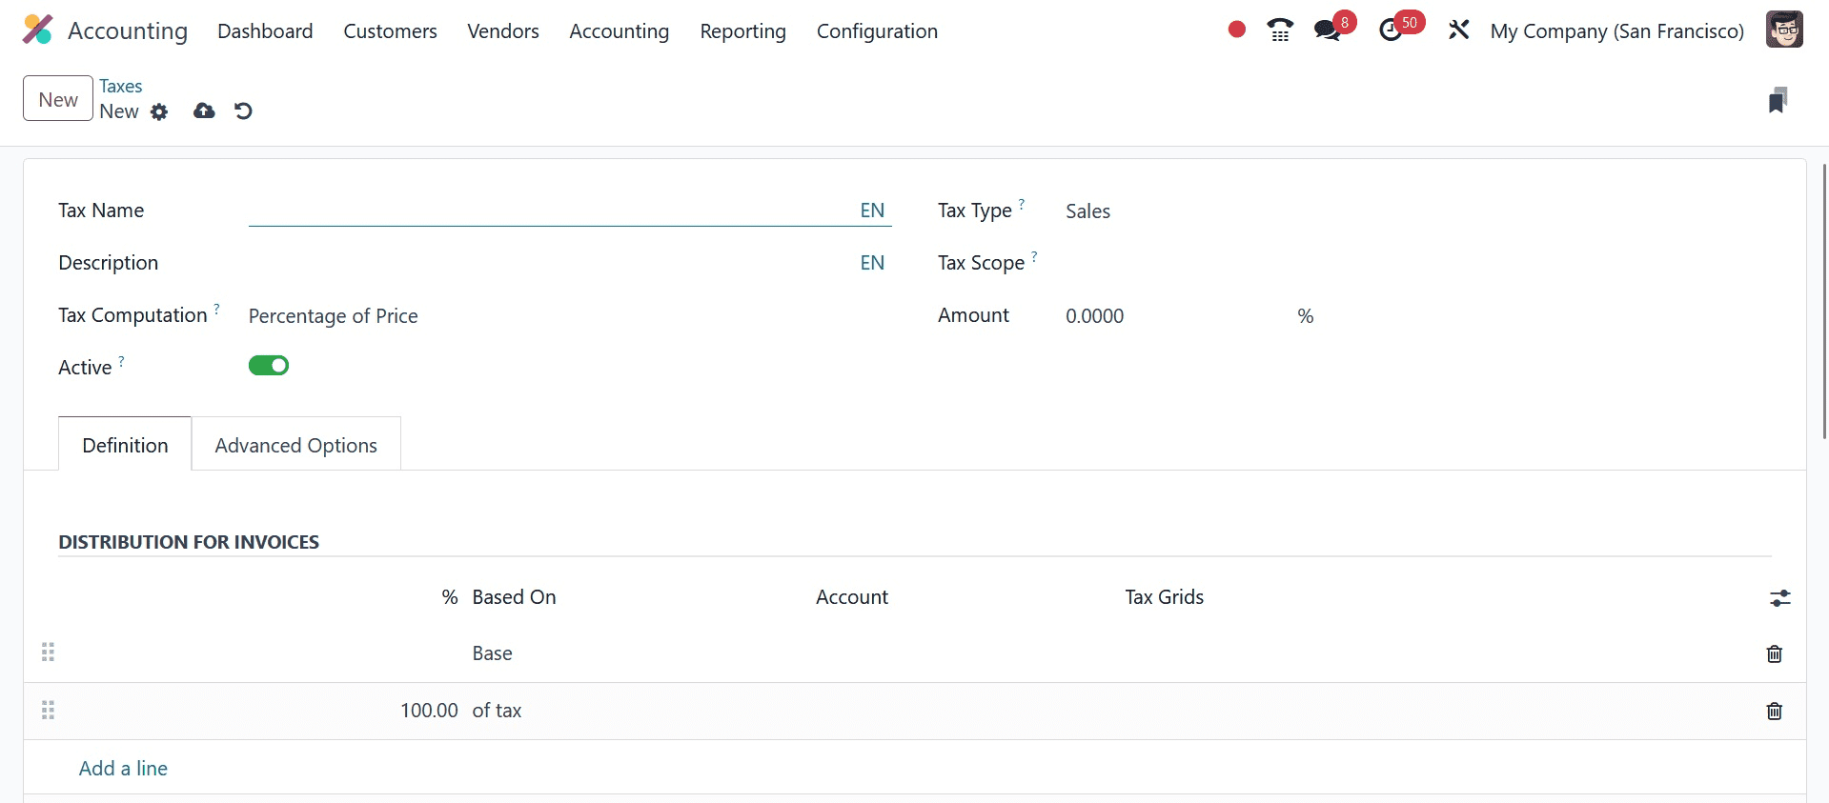
Task: Open the Tax Computation dropdown
Action: 569,316
